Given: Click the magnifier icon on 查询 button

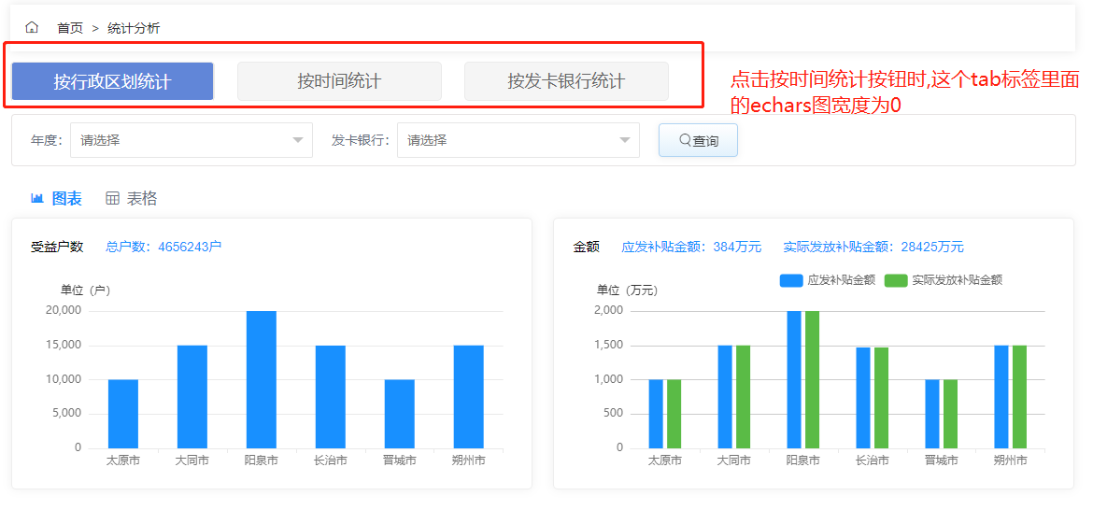Looking at the screenshot, I should click(685, 140).
